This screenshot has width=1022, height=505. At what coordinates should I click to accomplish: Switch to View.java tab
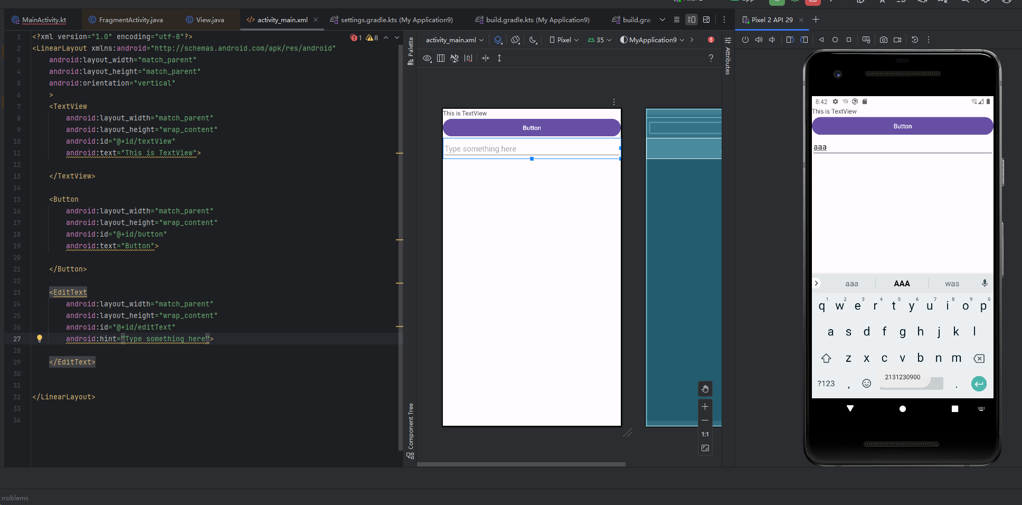pyautogui.click(x=205, y=20)
